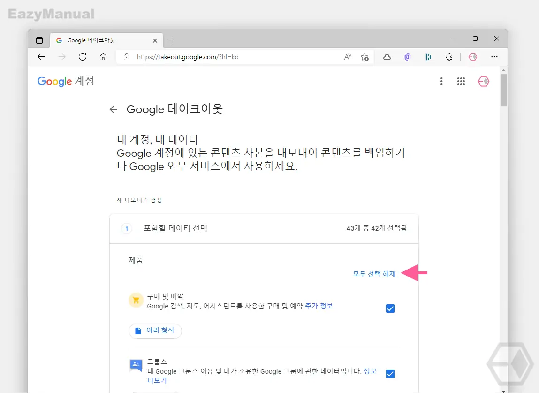
Task: Uncheck the 그룹스 checkbox
Action: pos(390,374)
